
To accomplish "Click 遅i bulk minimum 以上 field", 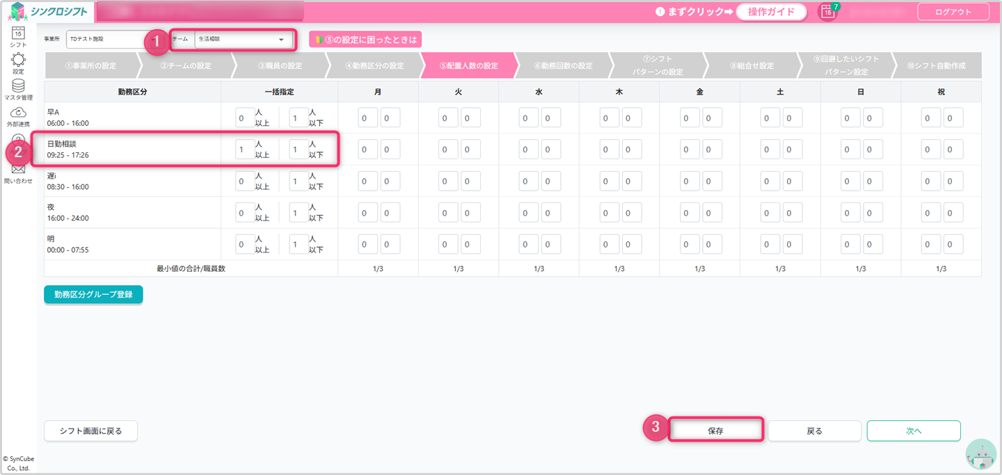I will click(245, 182).
